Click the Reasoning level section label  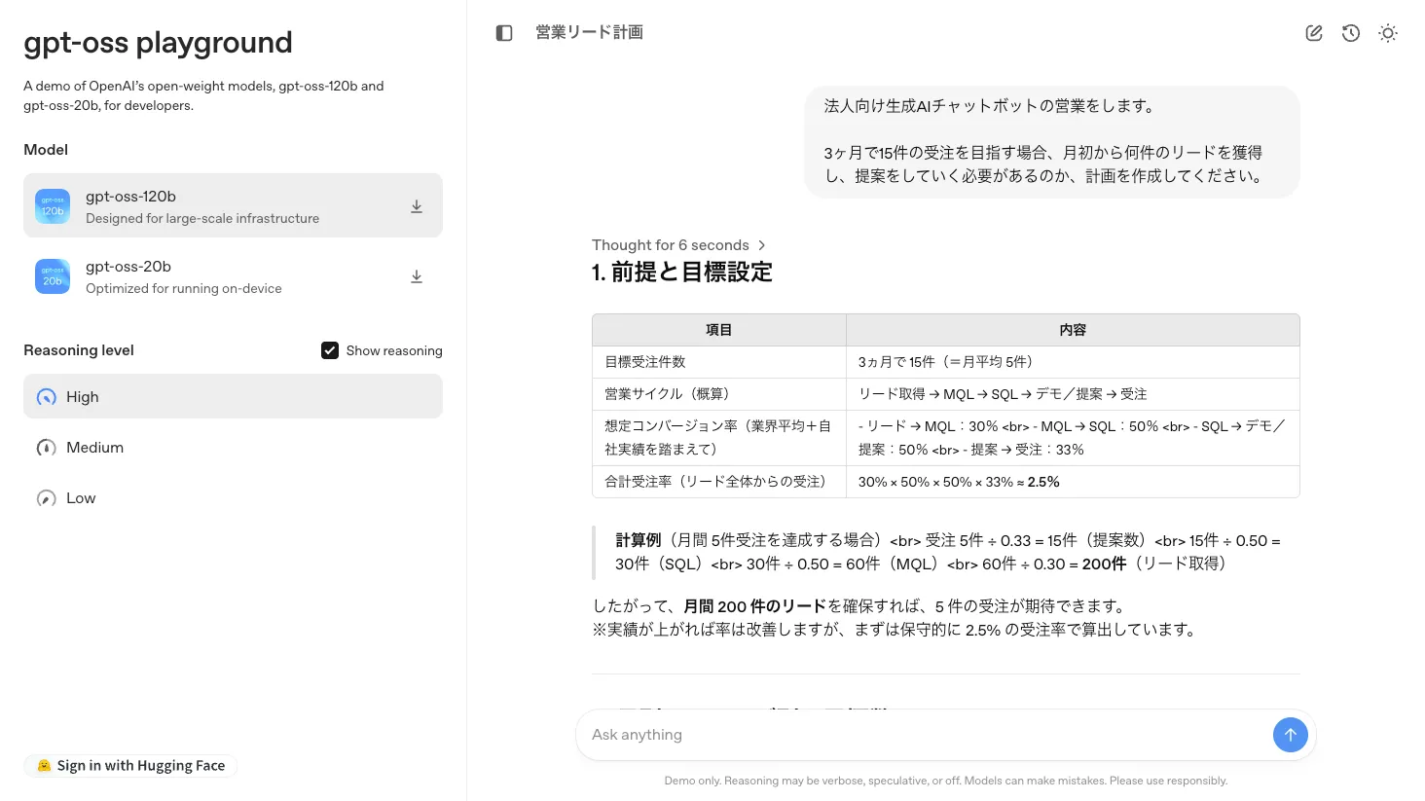[x=79, y=350]
